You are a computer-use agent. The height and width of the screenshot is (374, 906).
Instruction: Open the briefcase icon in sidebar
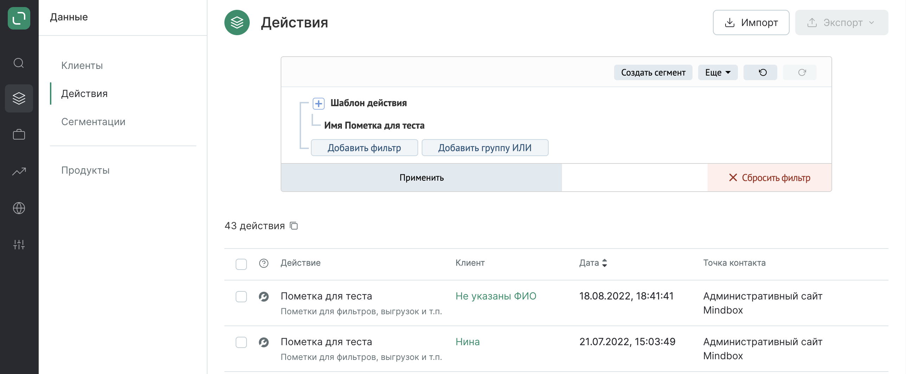(19, 134)
